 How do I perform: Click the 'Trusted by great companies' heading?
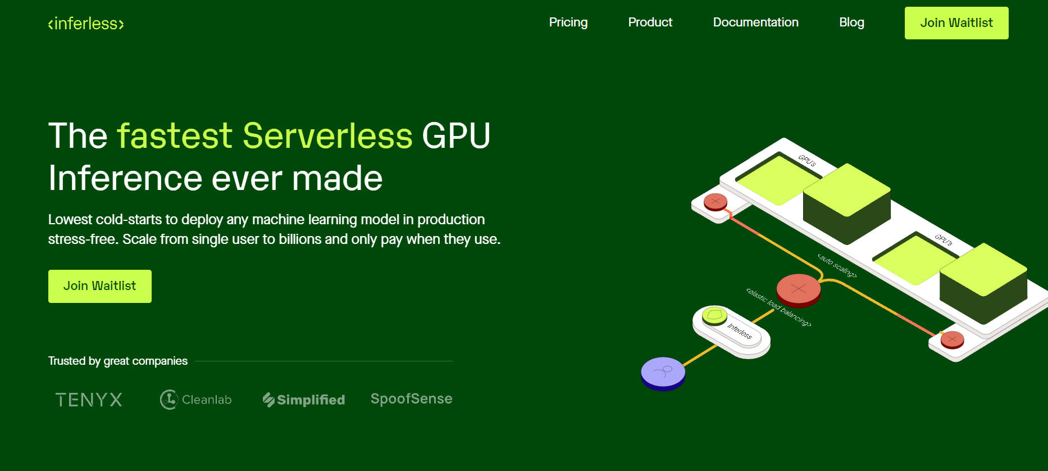(x=118, y=361)
